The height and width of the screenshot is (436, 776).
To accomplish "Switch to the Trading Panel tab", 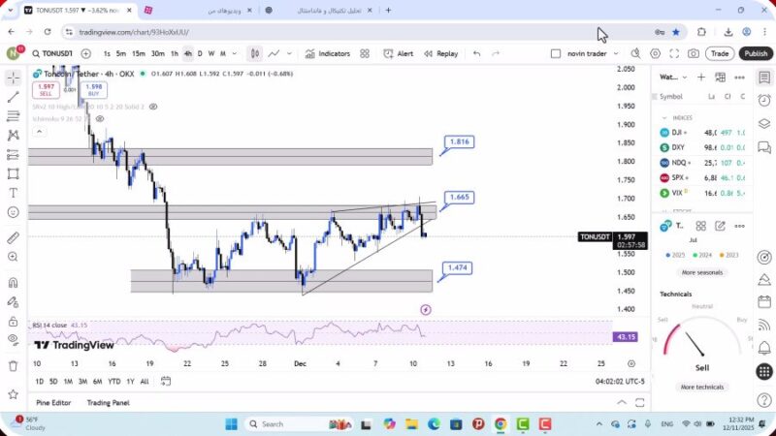I will [108, 402].
